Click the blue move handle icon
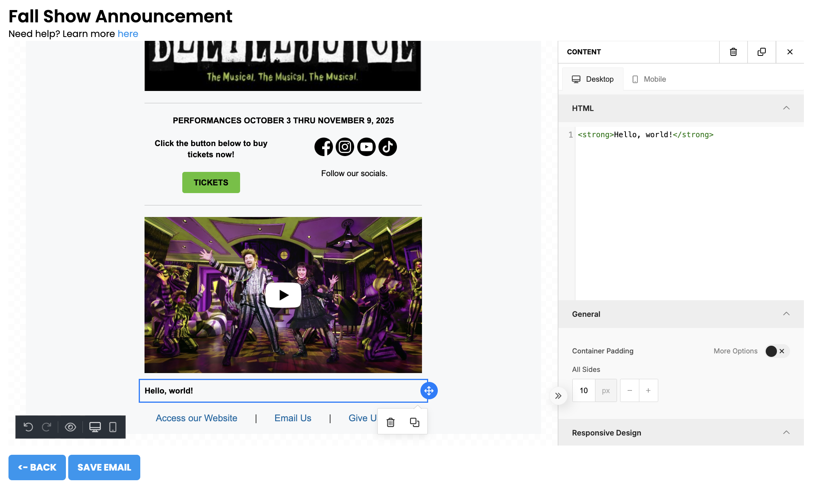Viewport: 817px width, 491px height. (x=429, y=391)
